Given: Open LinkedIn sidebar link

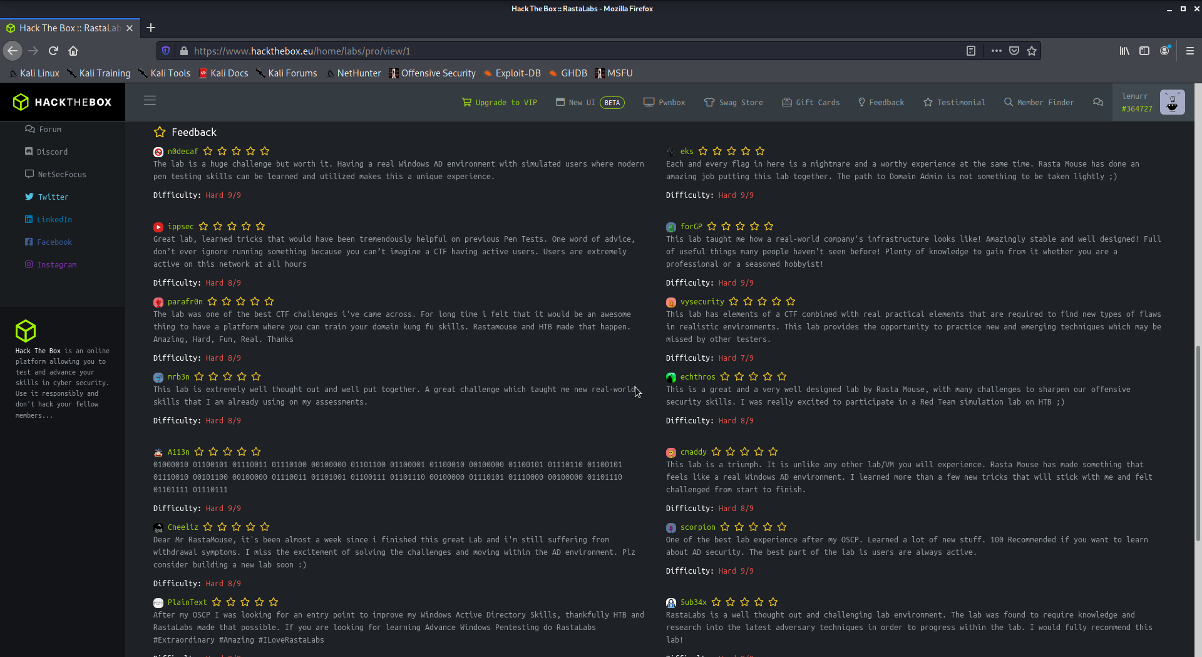Looking at the screenshot, I should point(48,220).
